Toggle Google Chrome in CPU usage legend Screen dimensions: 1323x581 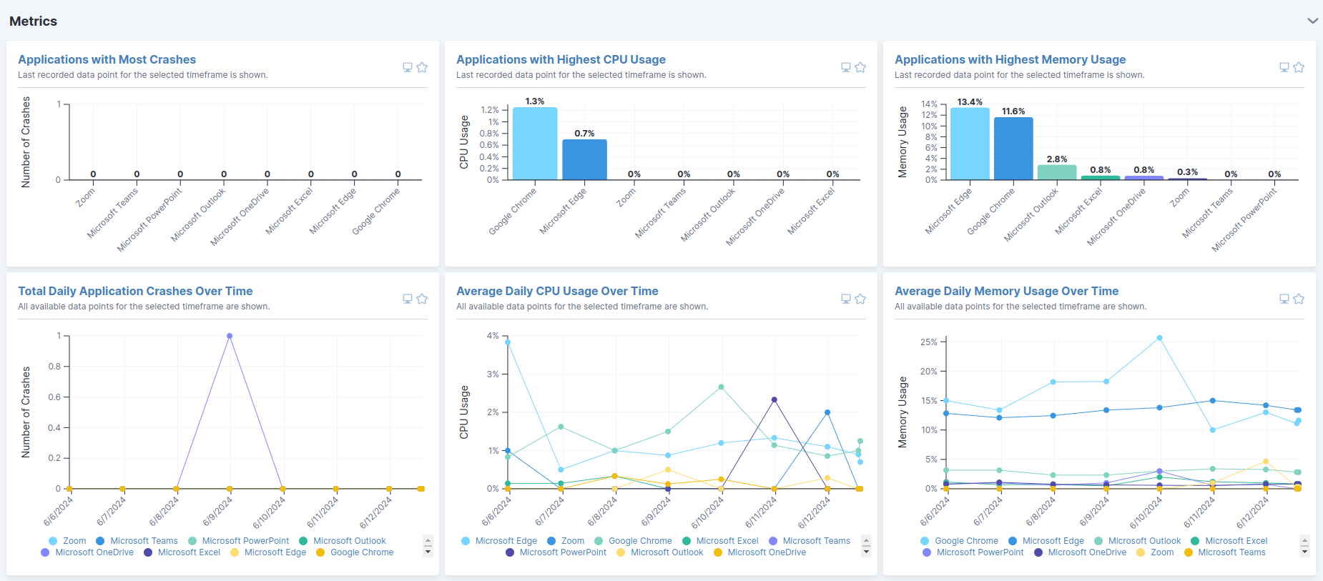coord(633,541)
